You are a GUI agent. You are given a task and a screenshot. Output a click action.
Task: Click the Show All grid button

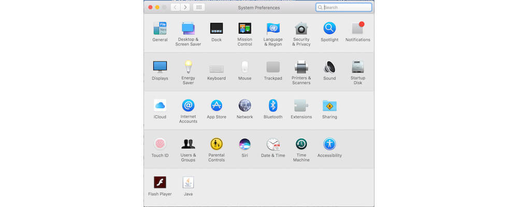coord(199,7)
